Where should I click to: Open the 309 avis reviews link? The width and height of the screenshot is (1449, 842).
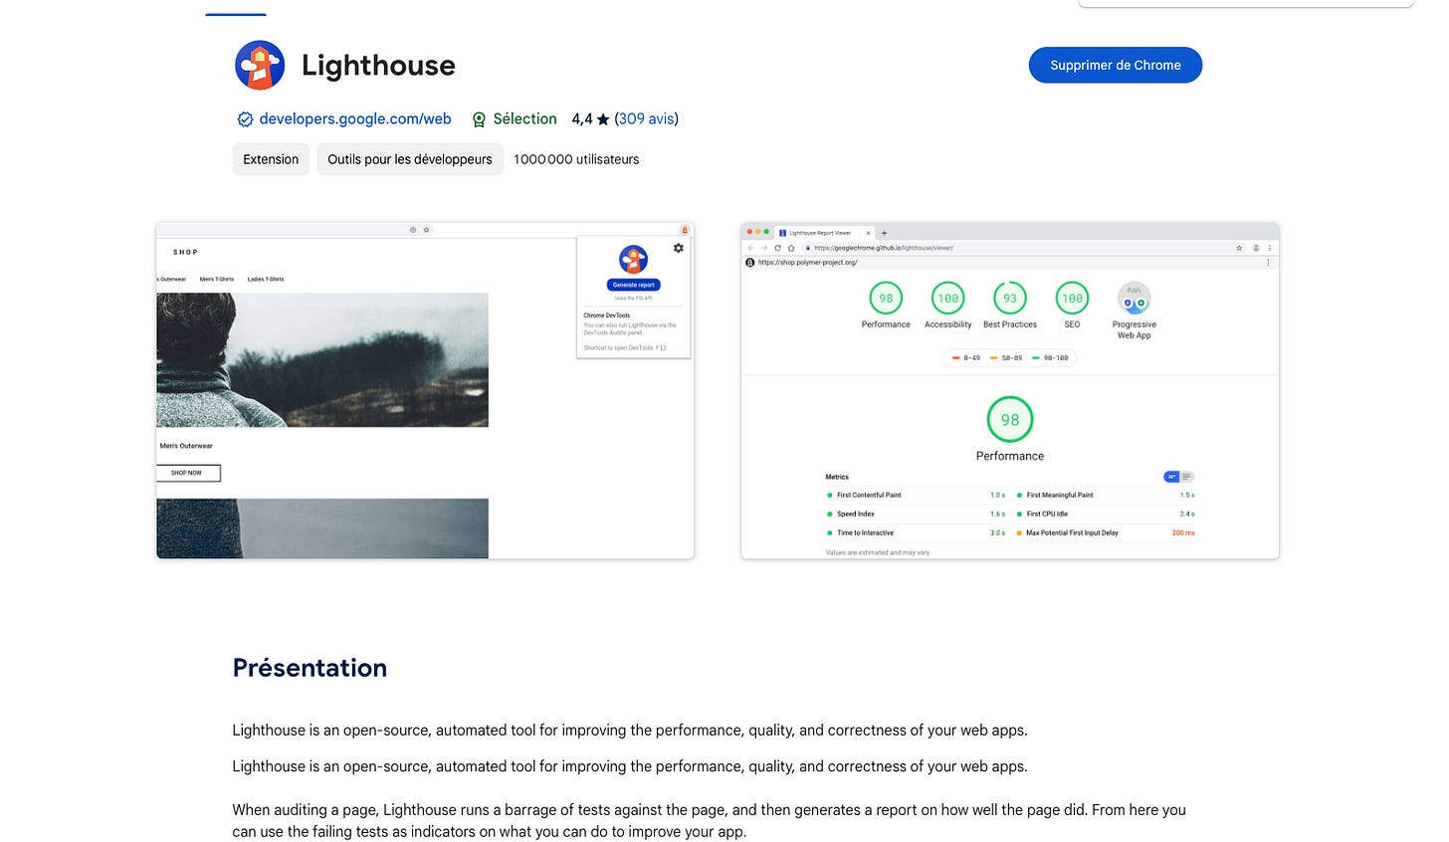click(646, 118)
